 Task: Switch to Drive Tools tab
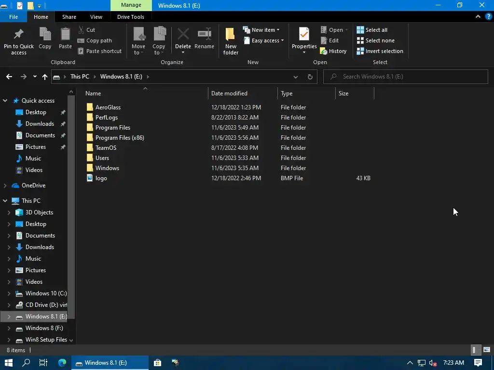click(131, 17)
